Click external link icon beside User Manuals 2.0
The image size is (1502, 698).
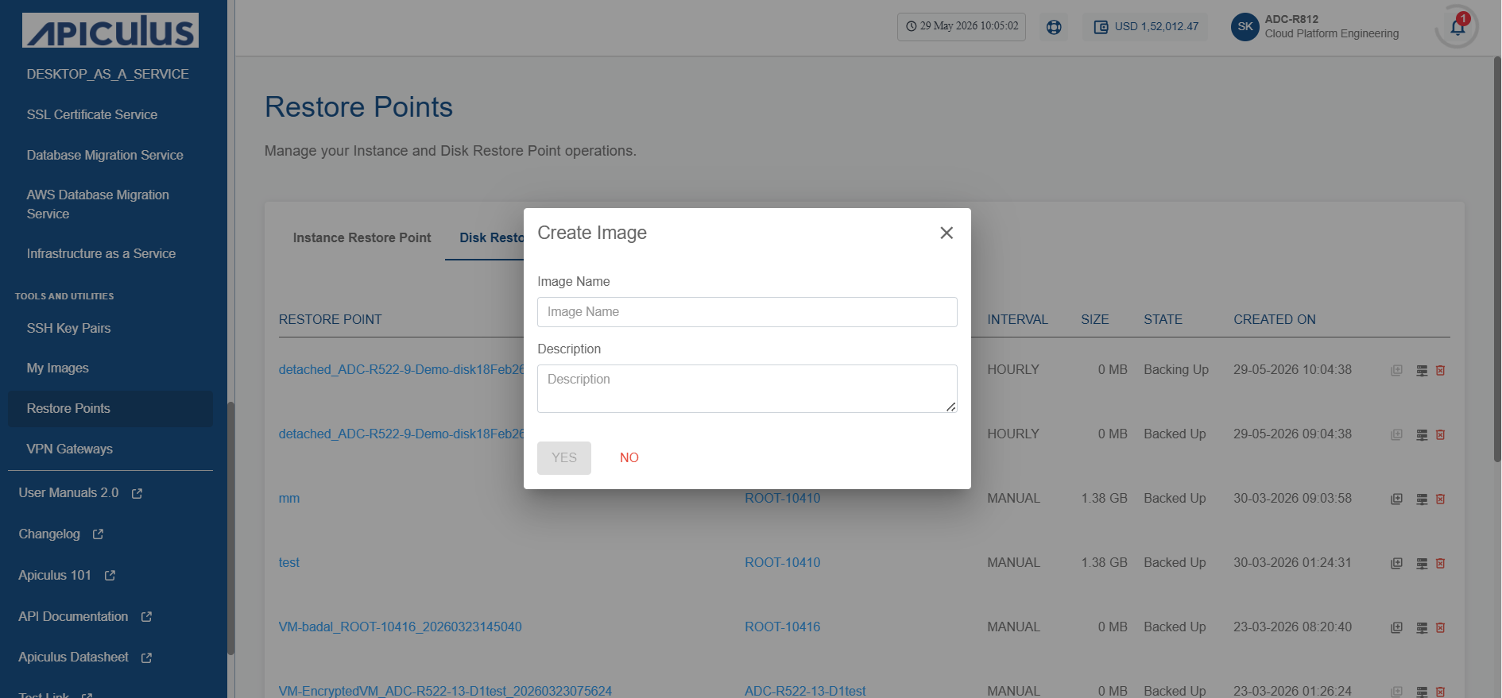tap(137, 494)
